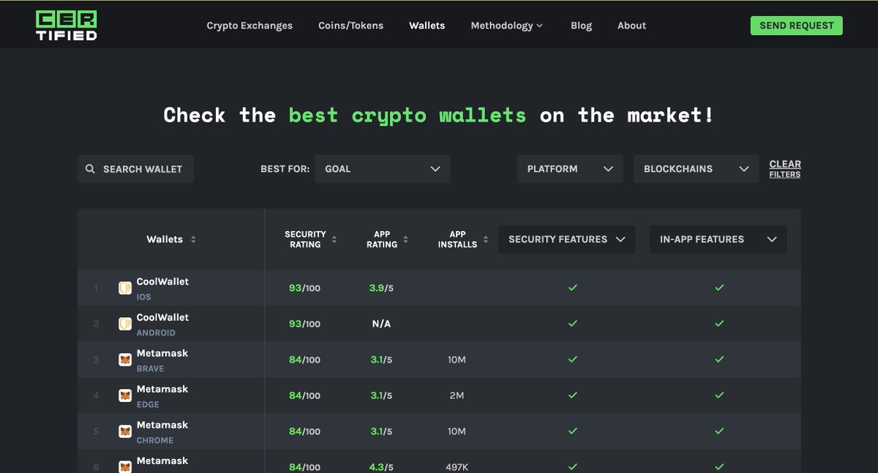878x473 pixels.
Task: Click the Wallets column header
Action: tap(165, 240)
